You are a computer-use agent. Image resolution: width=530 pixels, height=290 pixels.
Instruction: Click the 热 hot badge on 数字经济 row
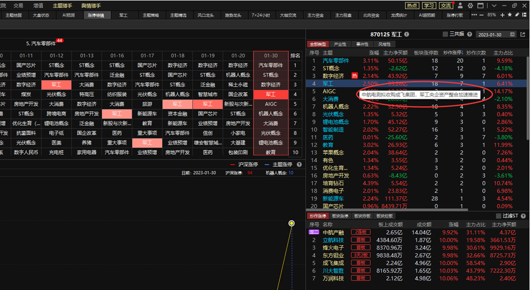point(354,76)
